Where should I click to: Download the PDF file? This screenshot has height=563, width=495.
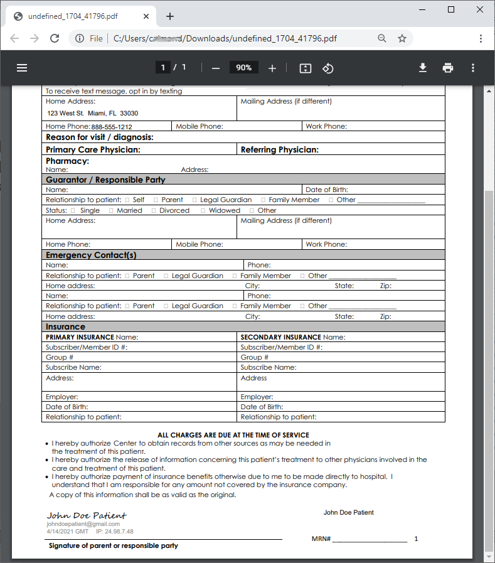pyautogui.click(x=423, y=68)
